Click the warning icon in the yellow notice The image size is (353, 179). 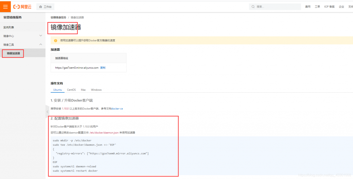(55, 41)
